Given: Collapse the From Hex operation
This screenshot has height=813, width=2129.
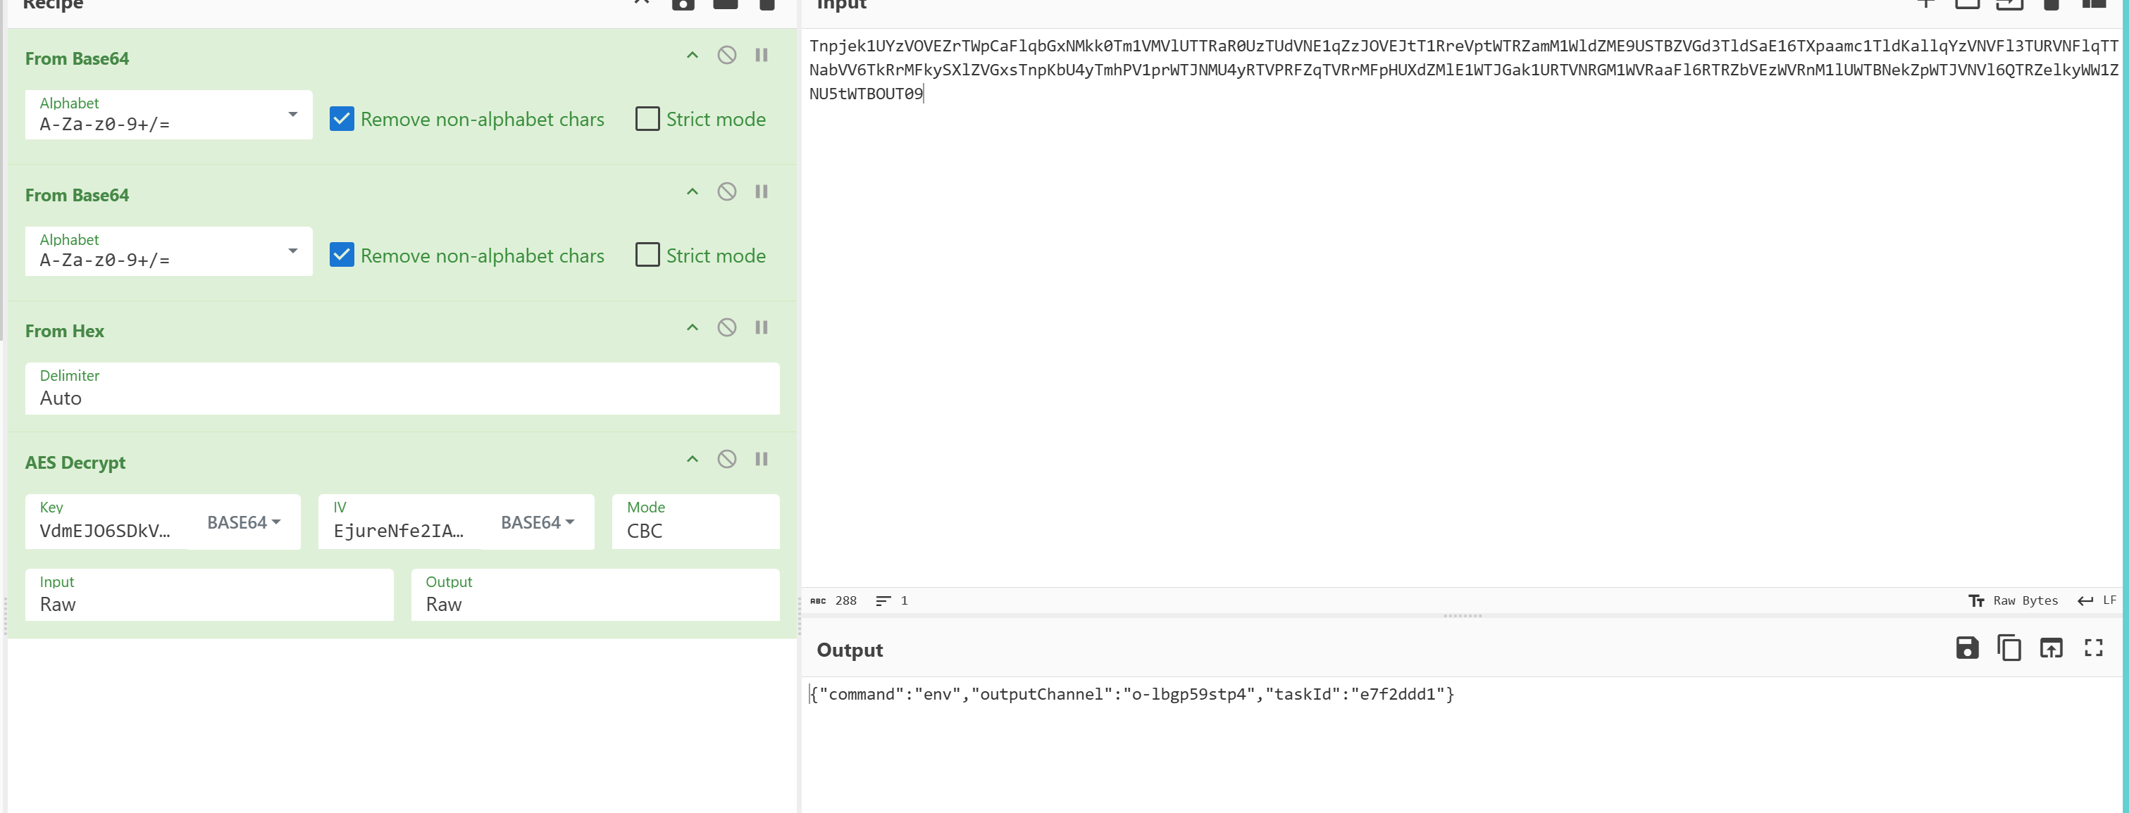Looking at the screenshot, I should point(693,328).
